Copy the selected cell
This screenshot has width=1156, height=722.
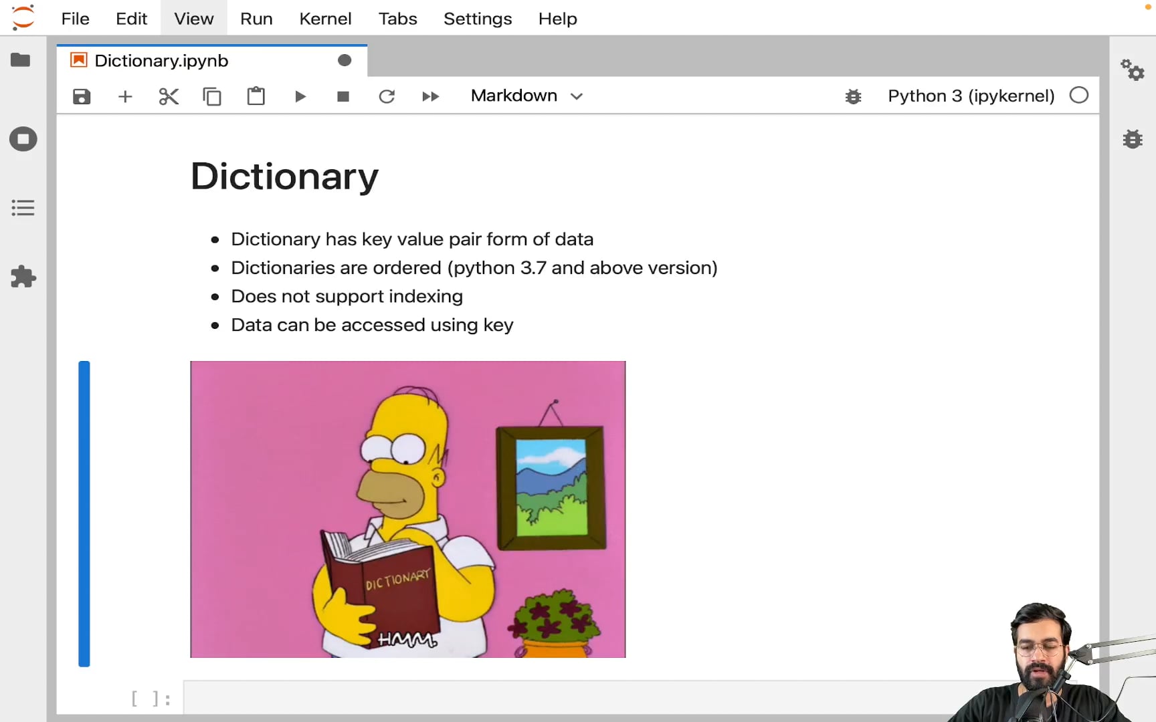click(x=212, y=97)
